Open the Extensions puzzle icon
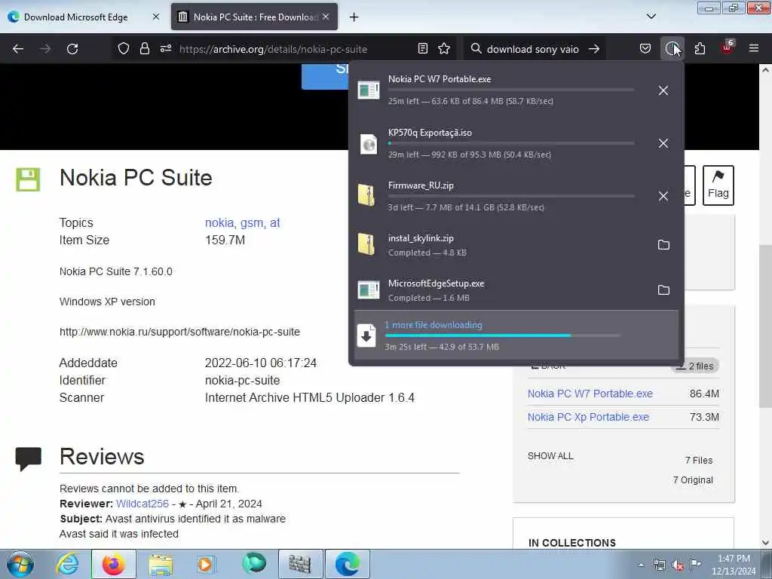The width and height of the screenshot is (772, 579). [700, 49]
